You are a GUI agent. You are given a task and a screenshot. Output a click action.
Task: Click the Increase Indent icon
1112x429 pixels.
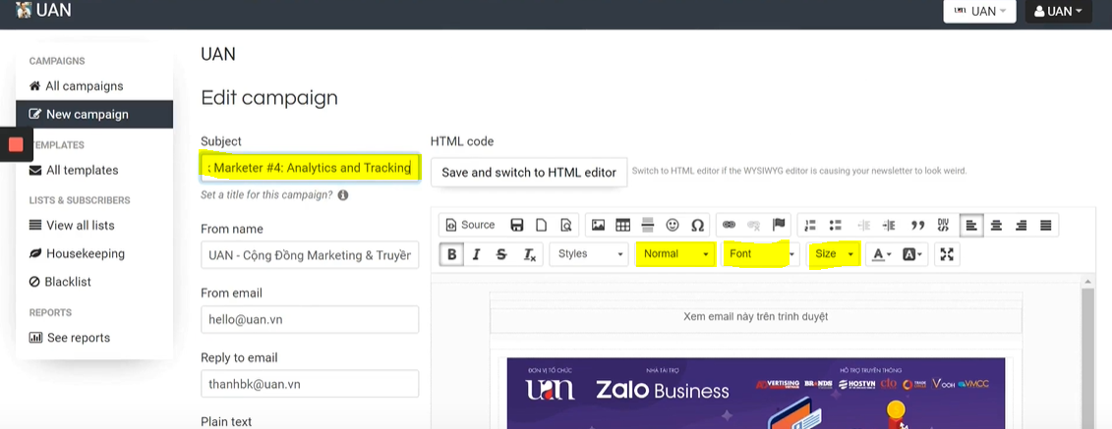pos(889,225)
